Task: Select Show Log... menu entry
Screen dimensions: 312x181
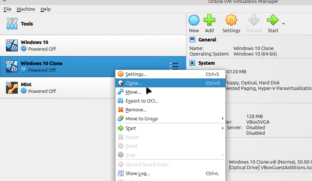Action: coord(170,173)
